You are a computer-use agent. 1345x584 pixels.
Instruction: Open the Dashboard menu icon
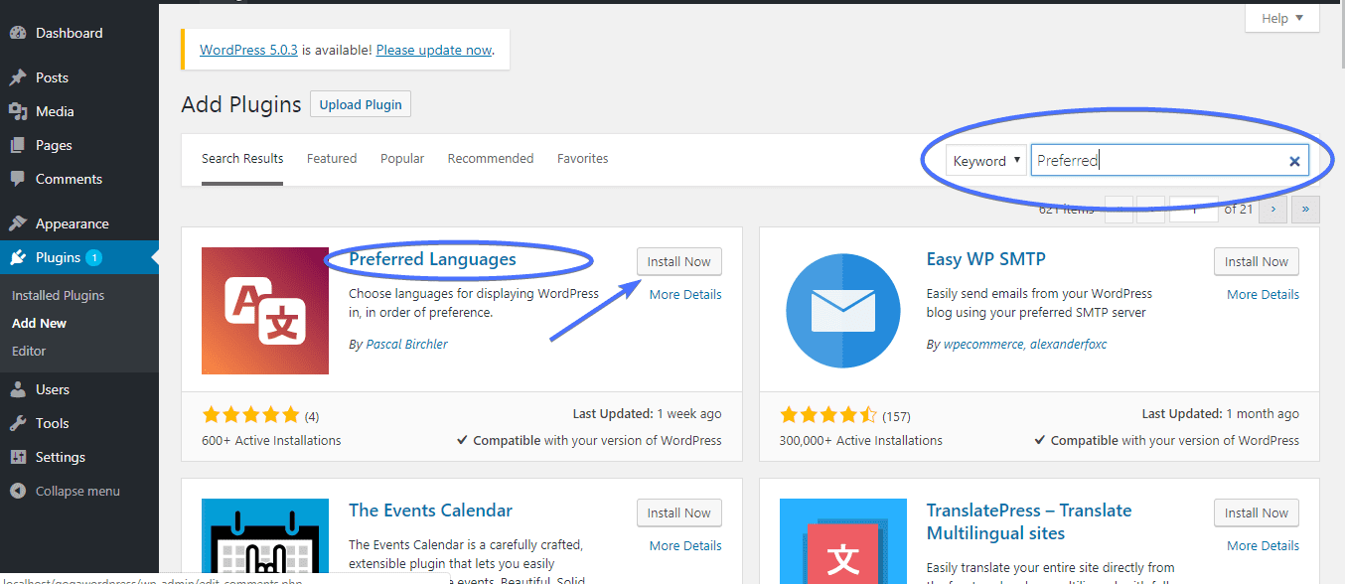point(18,33)
